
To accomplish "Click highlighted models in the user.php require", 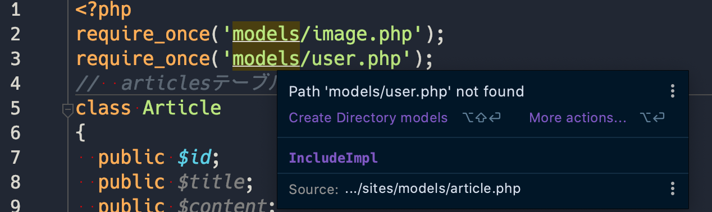I will [x=266, y=59].
